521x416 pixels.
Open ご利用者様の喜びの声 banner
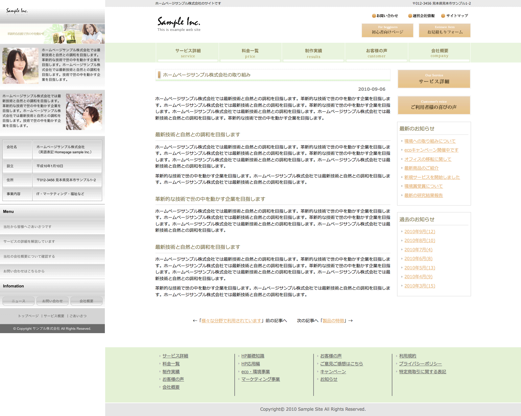[434, 105]
